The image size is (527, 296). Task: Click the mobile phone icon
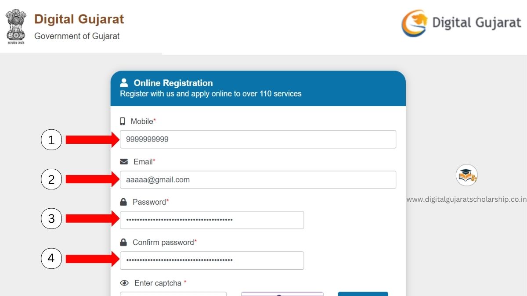(123, 121)
